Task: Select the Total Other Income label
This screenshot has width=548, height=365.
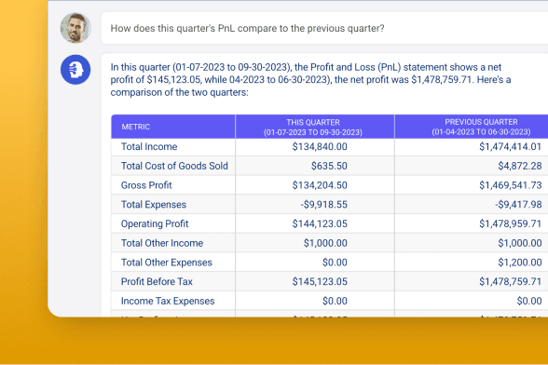Action: click(x=162, y=243)
